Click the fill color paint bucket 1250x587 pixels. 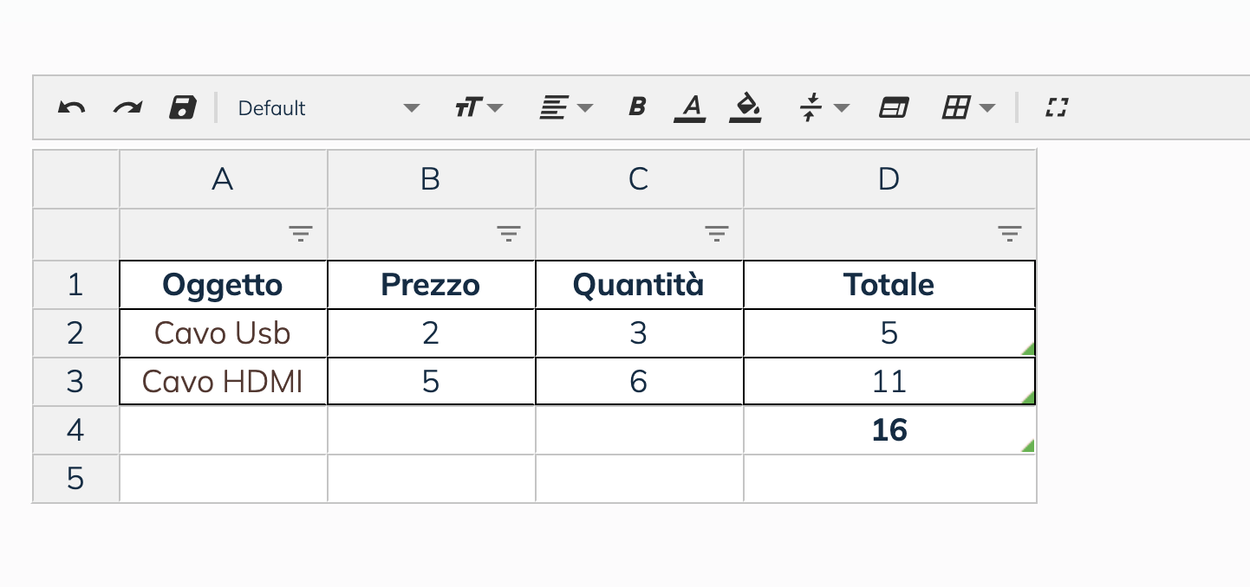click(745, 108)
